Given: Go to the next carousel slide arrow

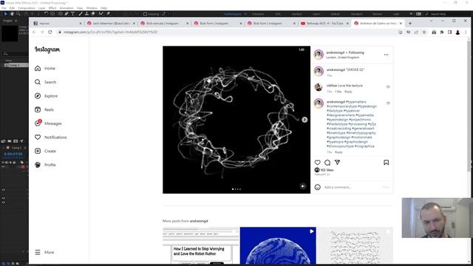Looking at the screenshot, I should (x=304, y=120).
